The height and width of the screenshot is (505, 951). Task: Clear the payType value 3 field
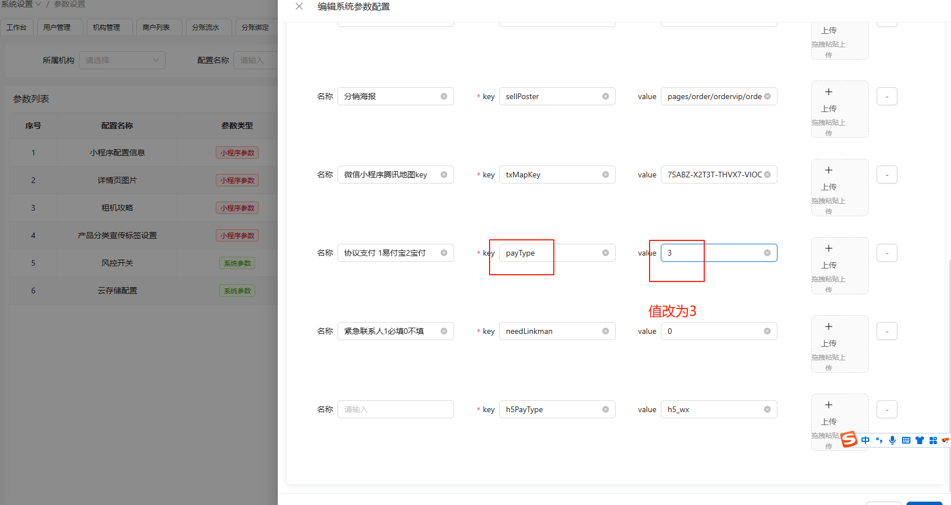click(x=767, y=253)
